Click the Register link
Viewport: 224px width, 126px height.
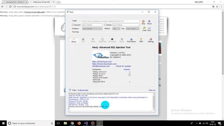point(127,69)
